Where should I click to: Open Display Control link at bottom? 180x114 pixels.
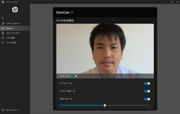pyautogui.click(x=10, y=110)
